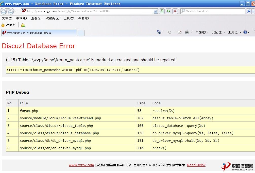This screenshot has width=255, height=173.
Task: Click the forum_viewthread.php file cell
Action: point(77,118)
